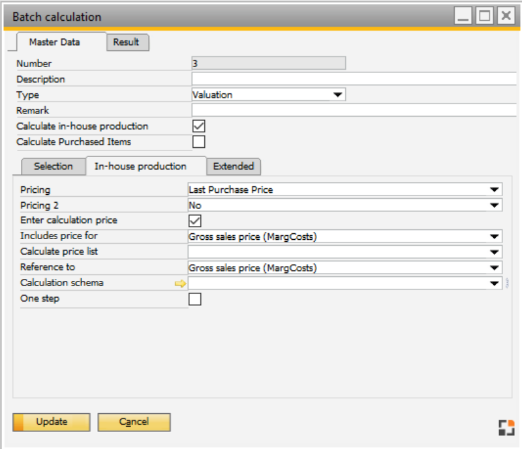
Task: Open the Selection tab
Action: (53, 166)
